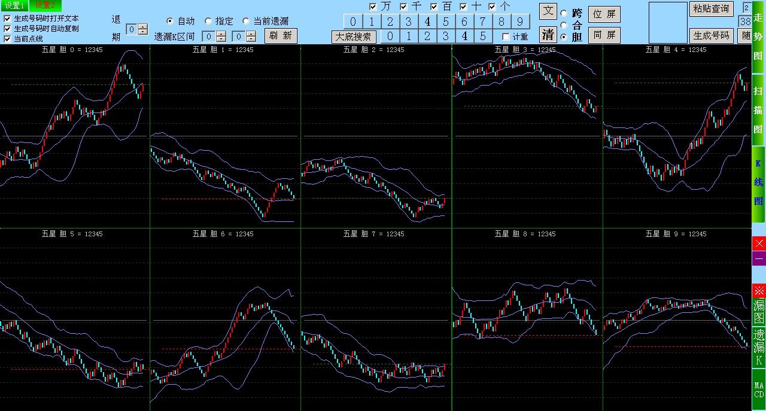
Task: Uncheck 生成号码时打开文本 checkbox
Action: coord(7,19)
